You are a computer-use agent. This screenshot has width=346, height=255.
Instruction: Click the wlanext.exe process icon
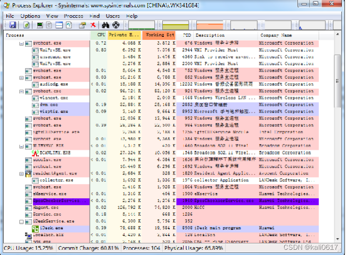(35, 98)
